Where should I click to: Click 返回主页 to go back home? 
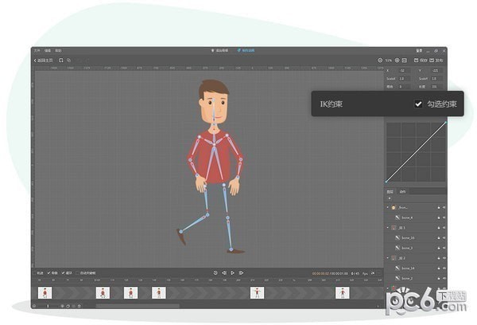[x=45, y=60]
